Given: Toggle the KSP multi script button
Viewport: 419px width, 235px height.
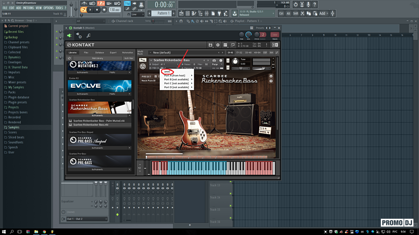Looking at the screenshot, I should [265, 52].
